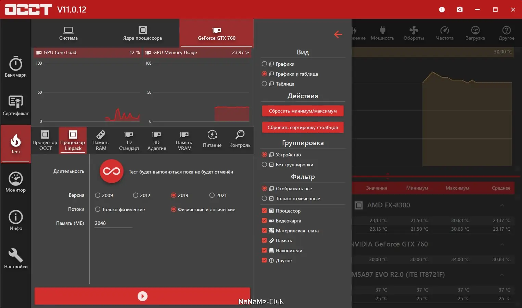
Task: Select Память RAM test
Action: [101, 140]
